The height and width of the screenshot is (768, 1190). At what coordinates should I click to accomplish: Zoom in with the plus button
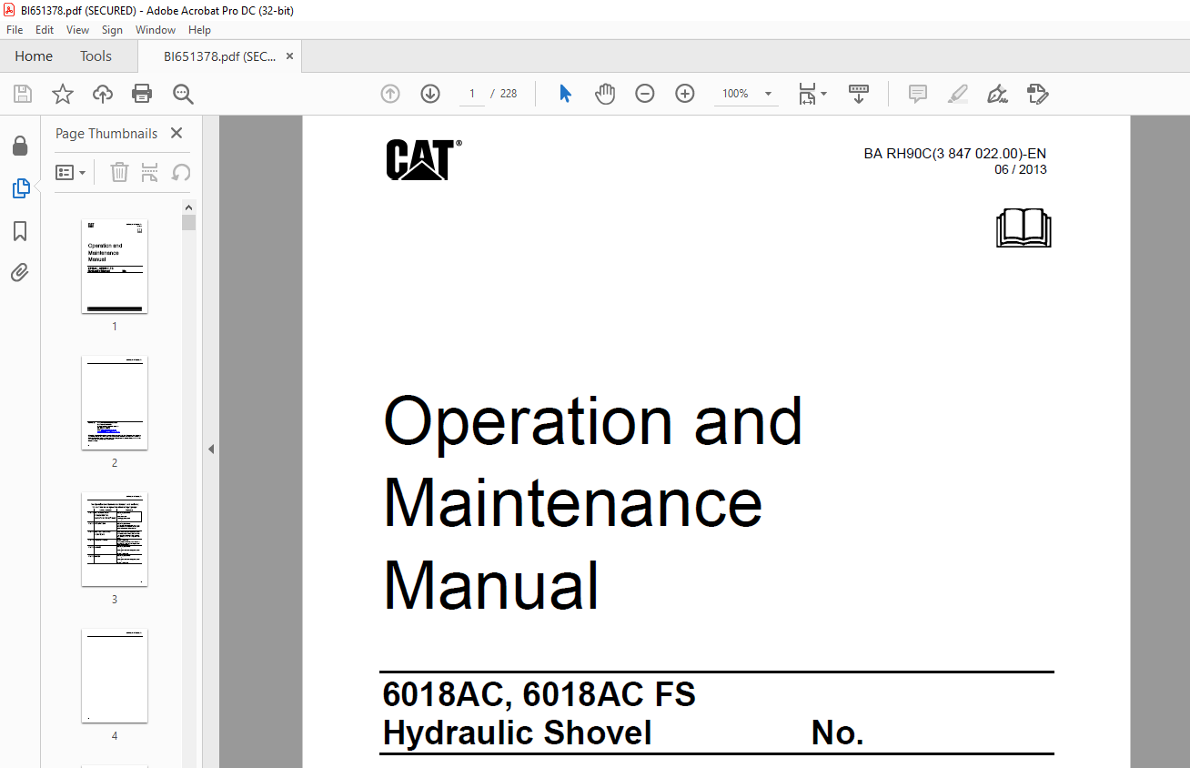click(685, 94)
